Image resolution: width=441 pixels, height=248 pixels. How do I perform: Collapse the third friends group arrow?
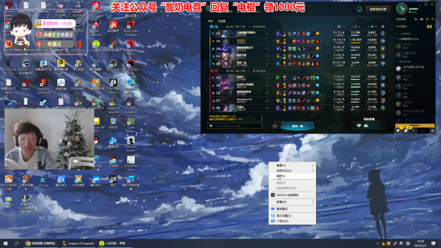pos(397,61)
